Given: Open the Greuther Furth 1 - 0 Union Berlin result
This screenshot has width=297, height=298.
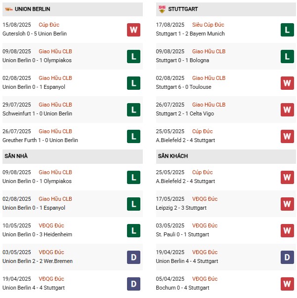Looking at the screenshot, I should pyautogui.click(x=40, y=140).
